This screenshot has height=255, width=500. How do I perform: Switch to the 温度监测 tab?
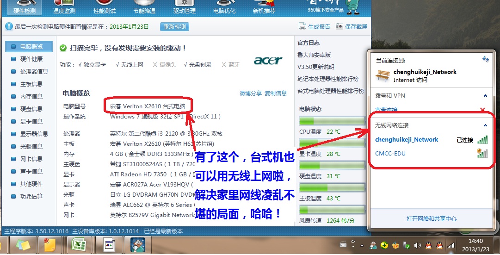tap(64, 8)
